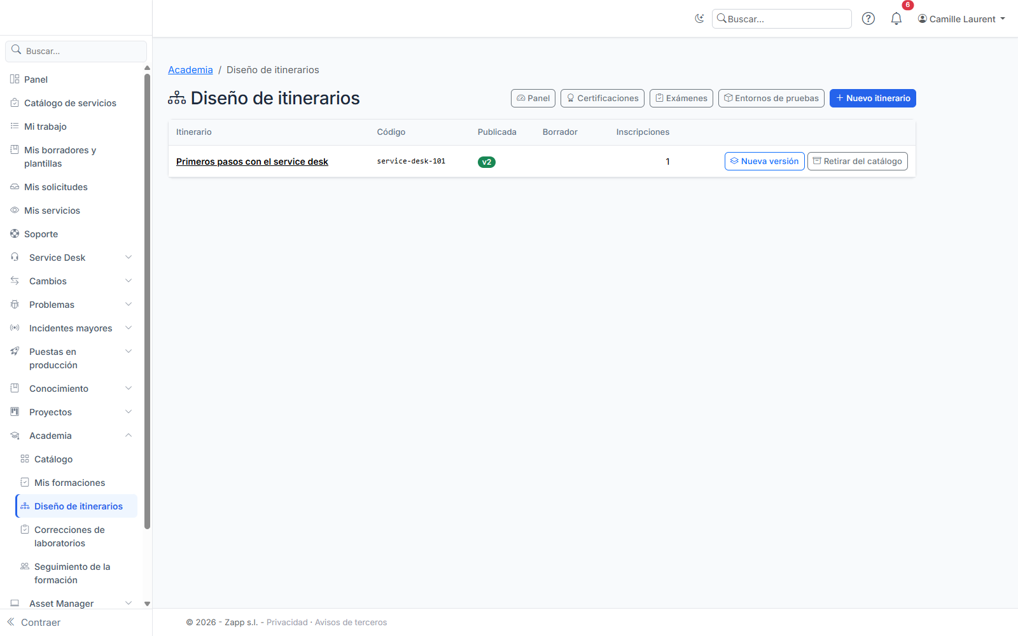Click the Service Desk headset icon
1018x636 pixels.
click(15, 257)
